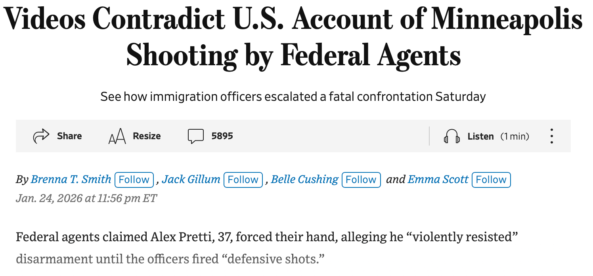
Task: Select the Resize label in the toolbar
Action: [x=147, y=136]
